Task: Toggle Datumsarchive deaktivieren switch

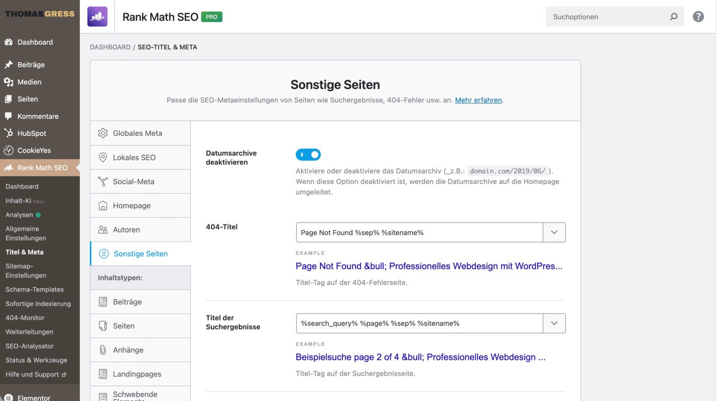Action: tap(308, 154)
